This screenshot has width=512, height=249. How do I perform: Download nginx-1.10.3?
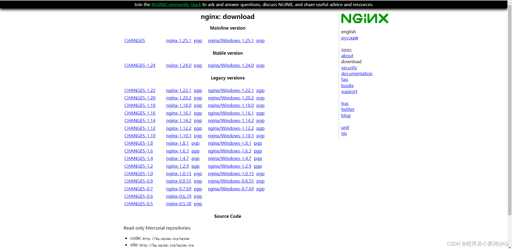click(179, 136)
